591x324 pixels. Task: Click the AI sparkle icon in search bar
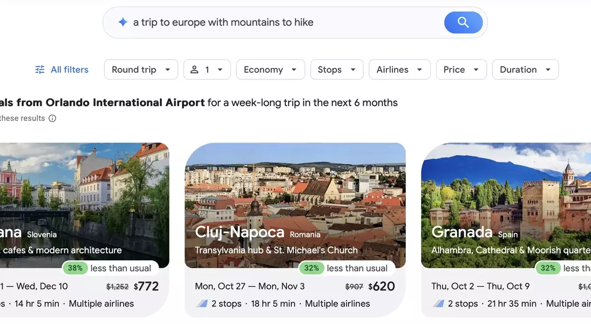pos(123,22)
